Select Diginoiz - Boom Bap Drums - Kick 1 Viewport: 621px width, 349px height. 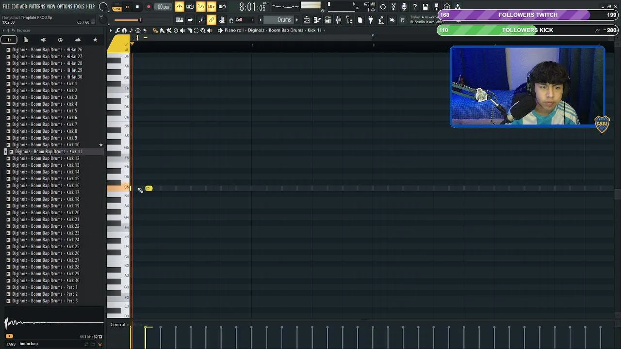pos(45,83)
